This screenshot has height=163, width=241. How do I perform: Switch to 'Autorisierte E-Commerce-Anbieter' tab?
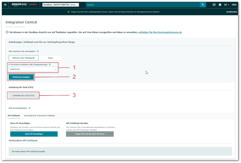point(45,116)
